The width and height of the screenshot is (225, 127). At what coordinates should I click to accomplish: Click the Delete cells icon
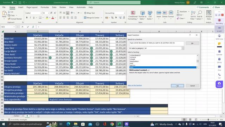pyautogui.click(x=165, y=13)
